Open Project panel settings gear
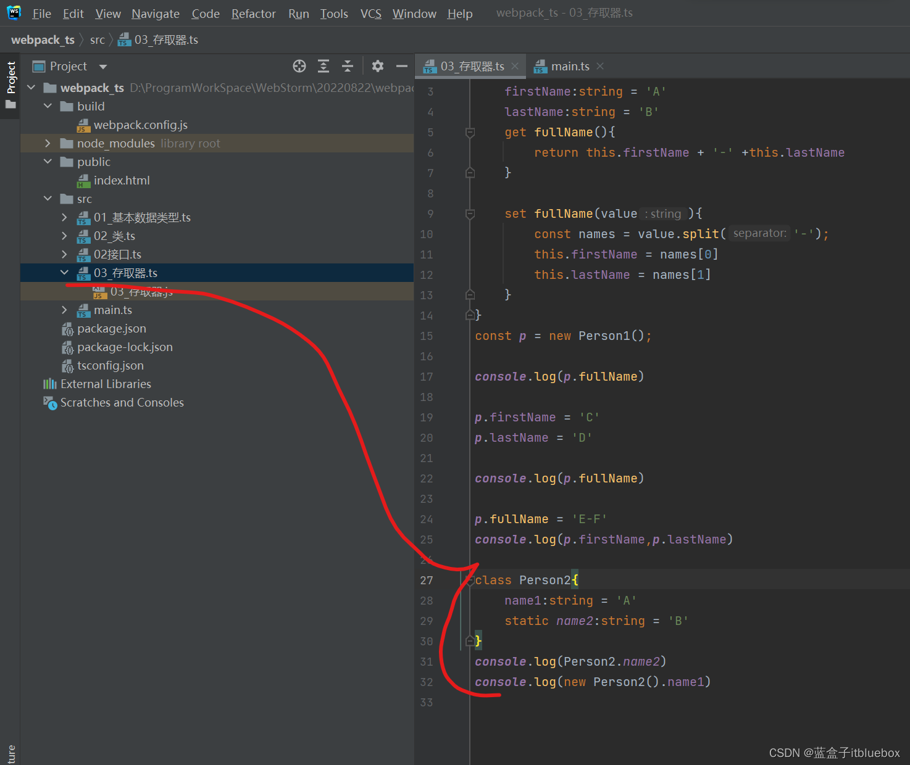This screenshot has width=910, height=765. pos(378,66)
